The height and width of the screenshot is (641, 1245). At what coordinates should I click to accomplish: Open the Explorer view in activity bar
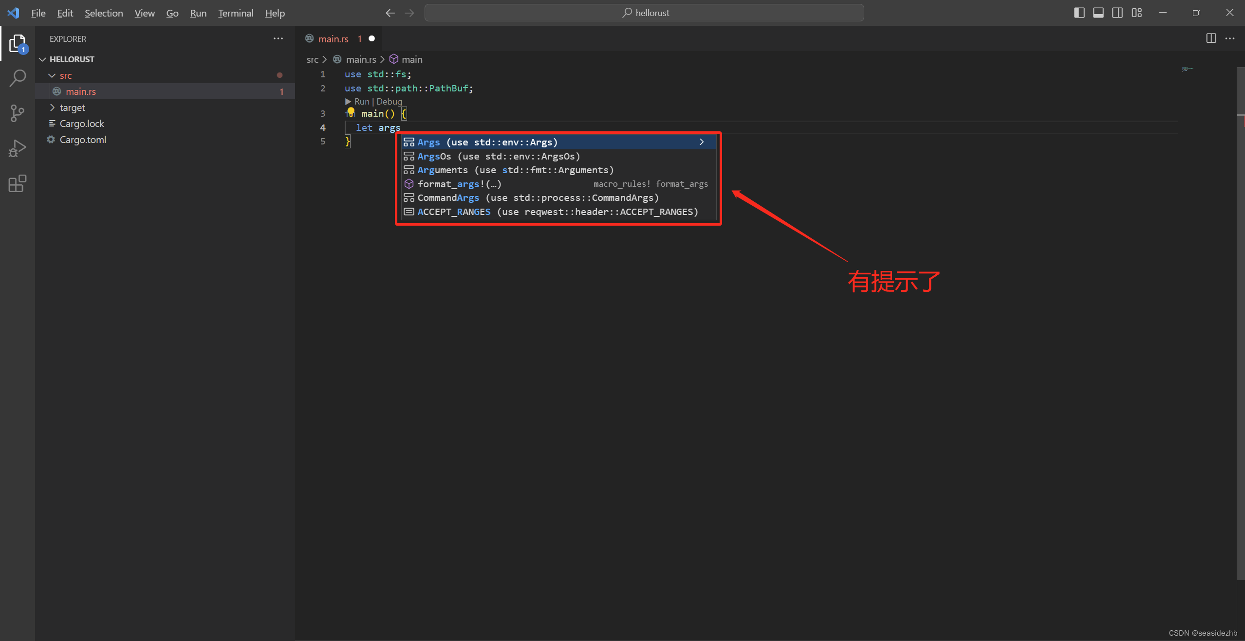click(x=18, y=43)
